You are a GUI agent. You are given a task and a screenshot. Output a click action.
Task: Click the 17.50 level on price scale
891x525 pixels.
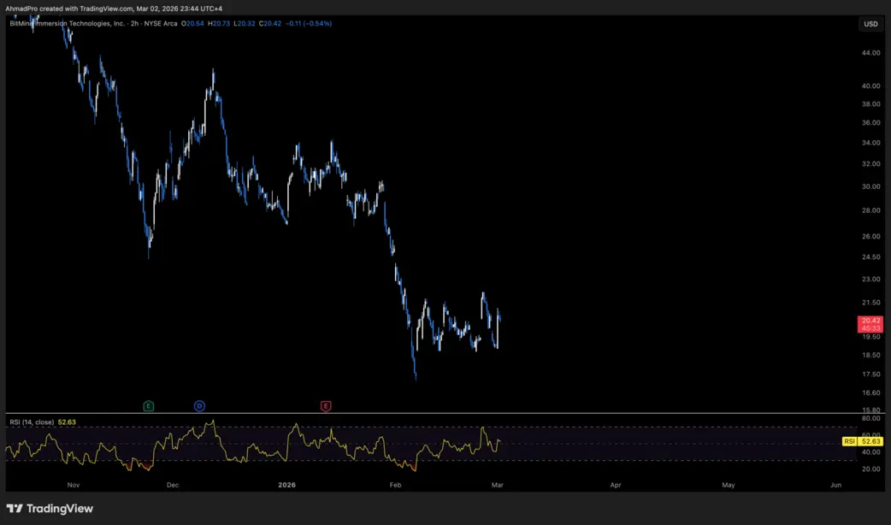tap(870, 374)
